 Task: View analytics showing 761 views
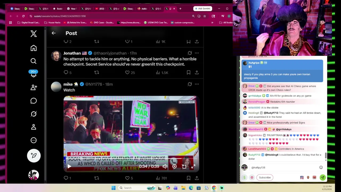tap(161, 178)
